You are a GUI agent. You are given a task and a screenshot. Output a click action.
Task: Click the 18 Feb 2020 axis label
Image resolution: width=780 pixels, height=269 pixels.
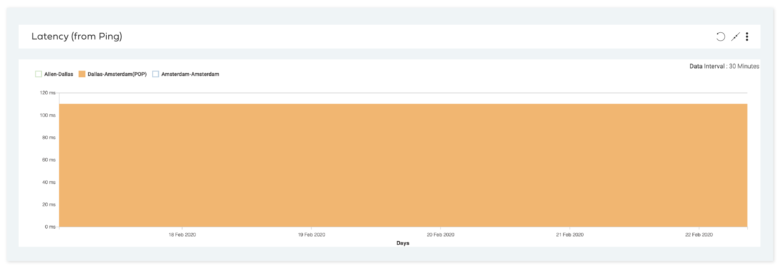click(x=182, y=235)
